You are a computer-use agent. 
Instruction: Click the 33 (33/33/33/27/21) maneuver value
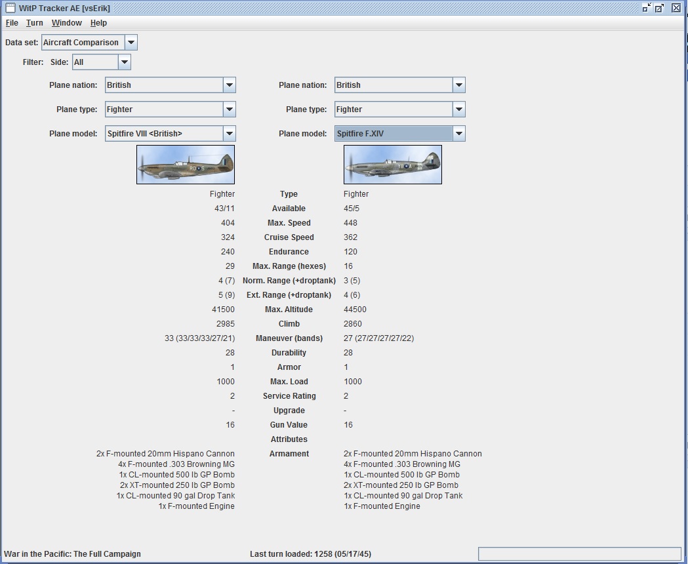coord(199,338)
